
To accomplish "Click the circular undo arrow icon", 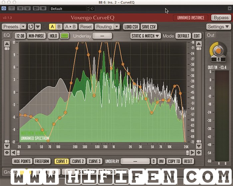I will click(x=31, y=27).
